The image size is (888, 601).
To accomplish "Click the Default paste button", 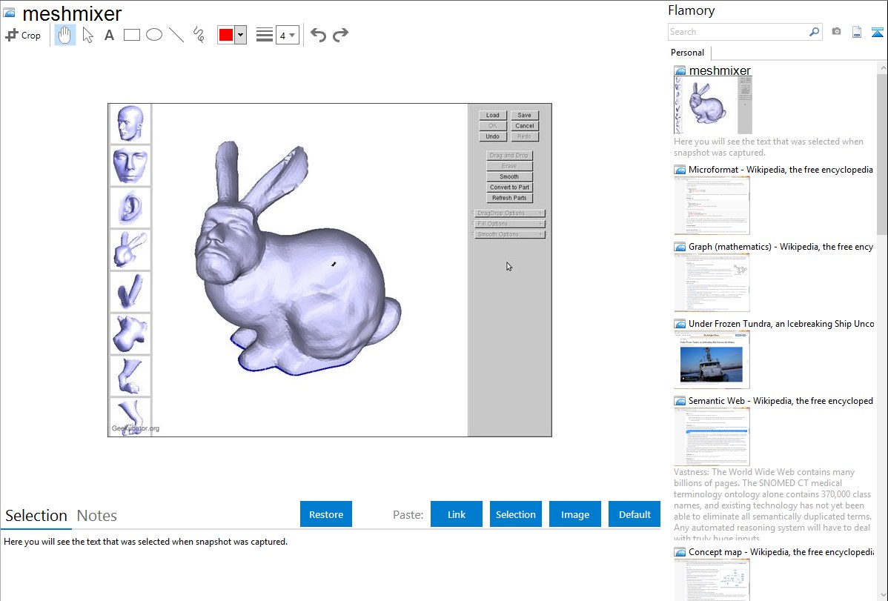I will pos(634,514).
